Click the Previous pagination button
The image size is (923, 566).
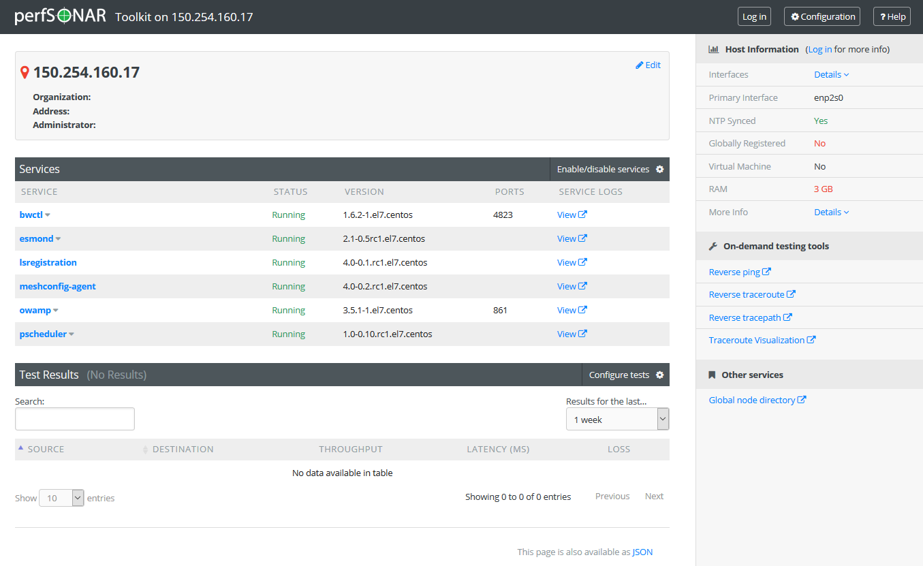[x=612, y=496]
